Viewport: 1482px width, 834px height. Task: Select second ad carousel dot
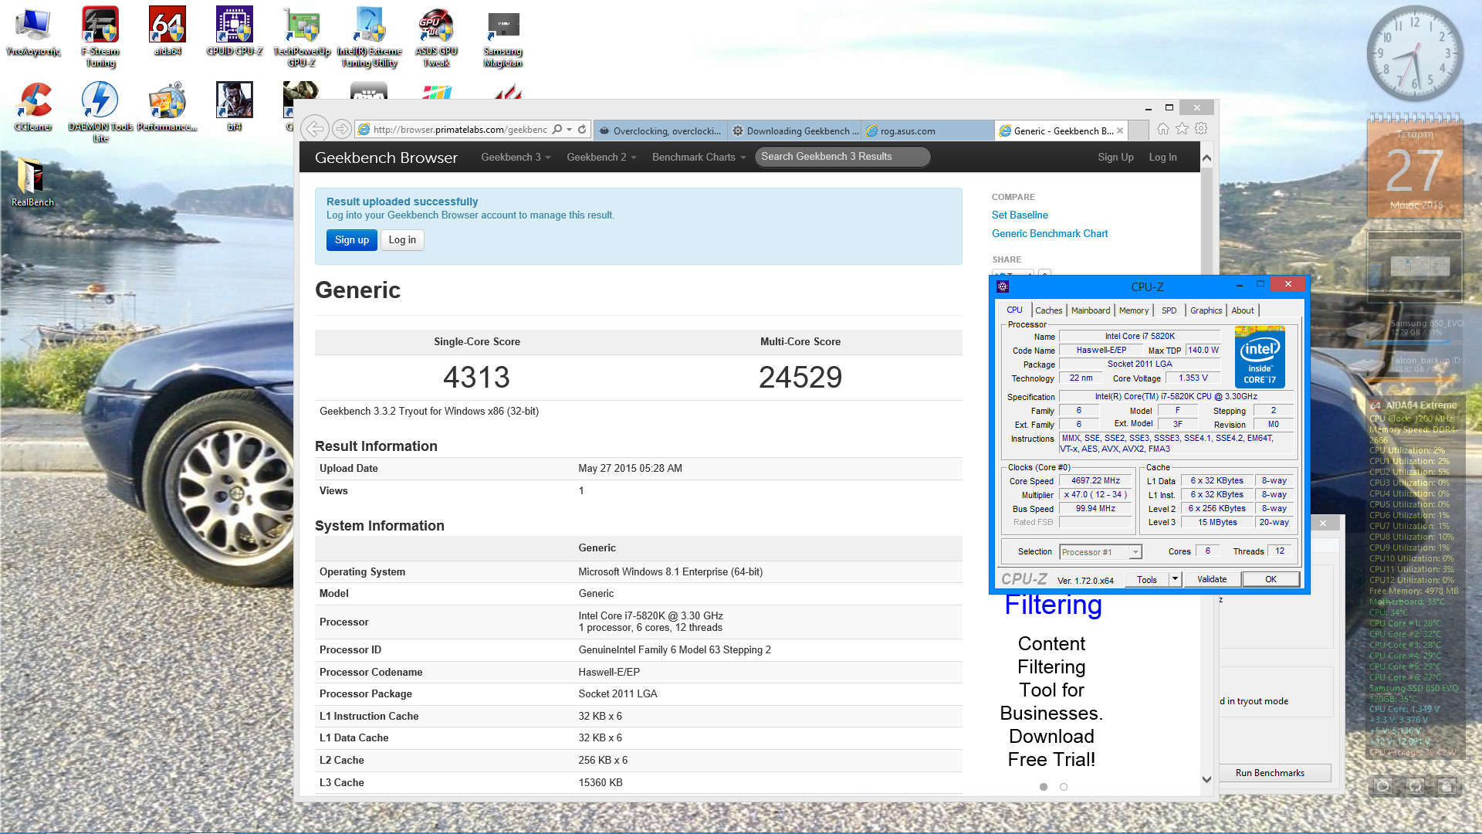point(1063,787)
